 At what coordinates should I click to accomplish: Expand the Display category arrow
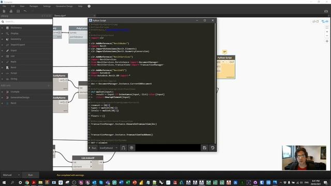click(x=2, y=34)
